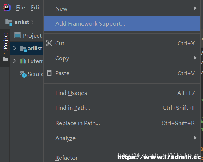
Task: Click the Project view window icon
Action: click(17, 35)
